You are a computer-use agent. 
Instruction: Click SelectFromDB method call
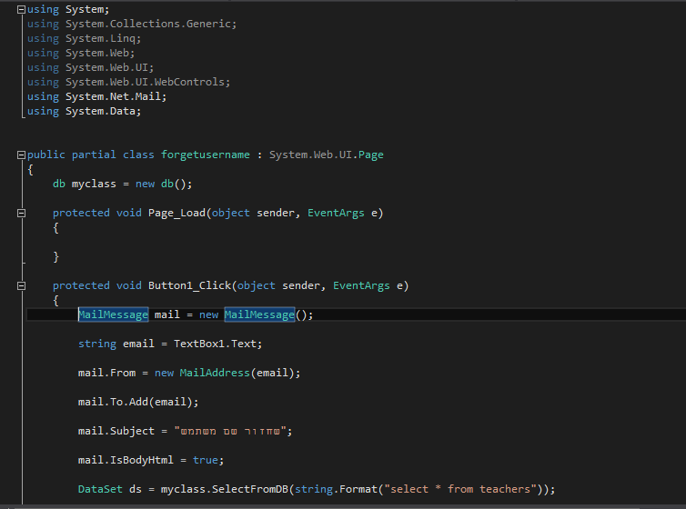click(x=250, y=489)
